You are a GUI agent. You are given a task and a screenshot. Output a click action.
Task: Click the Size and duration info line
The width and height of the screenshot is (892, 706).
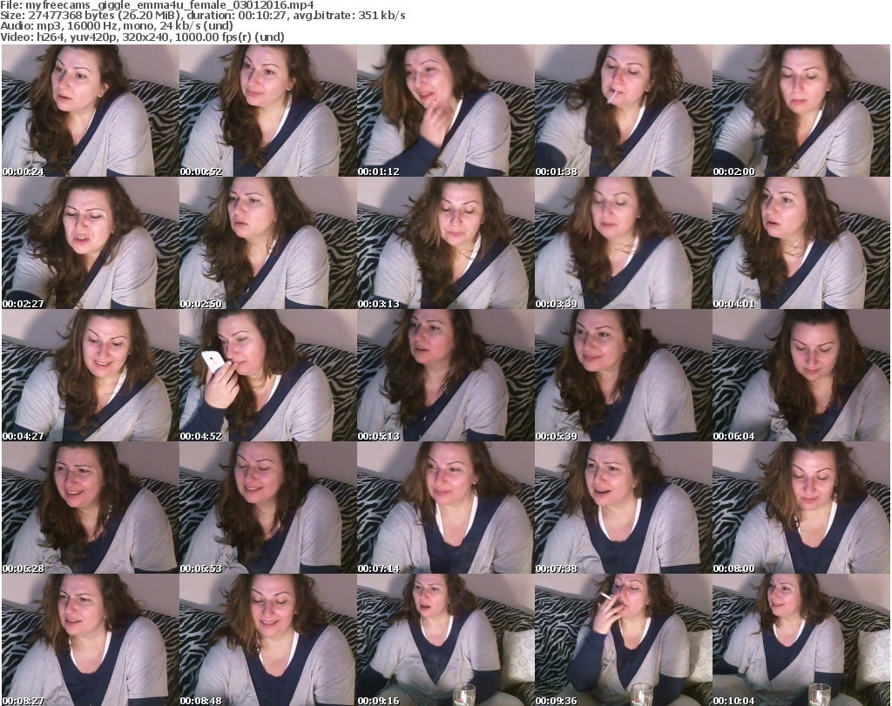(202, 16)
